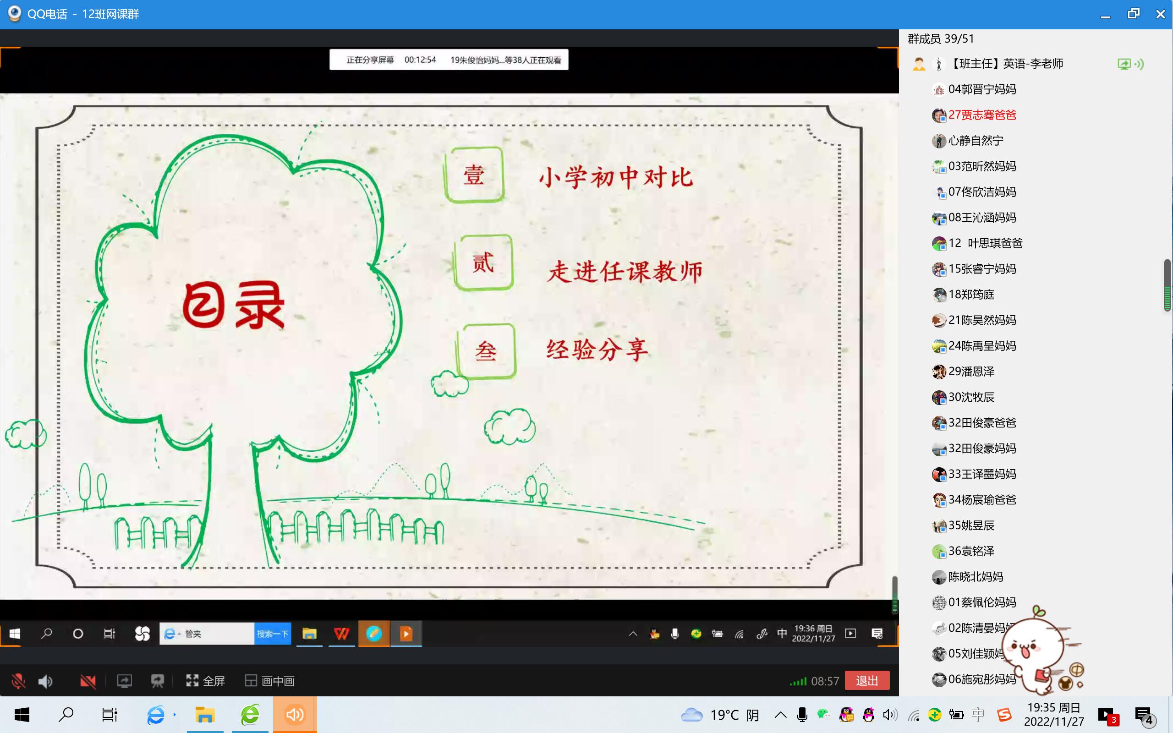Select member 08王沁涵妈妈

click(982, 218)
